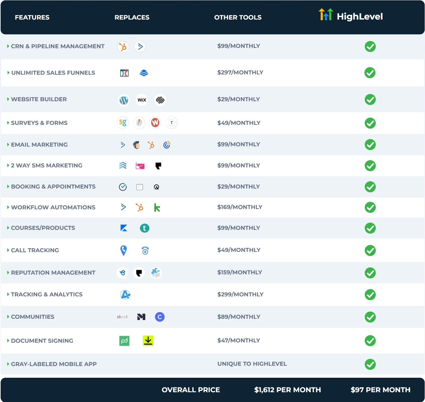
Task: Click the Kajabi icon in Courses/Products row
Action: pos(124,228)
